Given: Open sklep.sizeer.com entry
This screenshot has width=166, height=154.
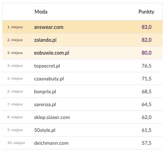Looking at the screenshot, I should tap(52, 117).
